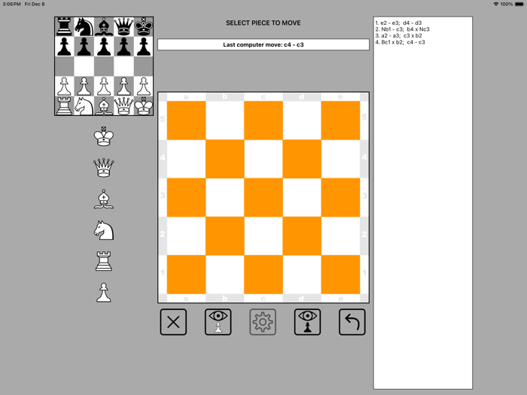
Task: Click the middle white pawn on the mini board
Action: 104,86
